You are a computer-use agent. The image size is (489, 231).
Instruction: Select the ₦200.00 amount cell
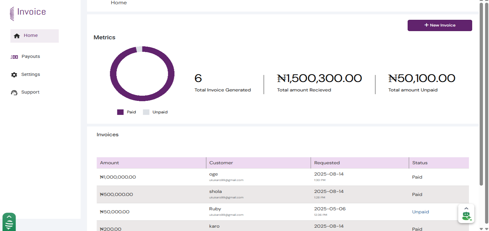[111, 229]
